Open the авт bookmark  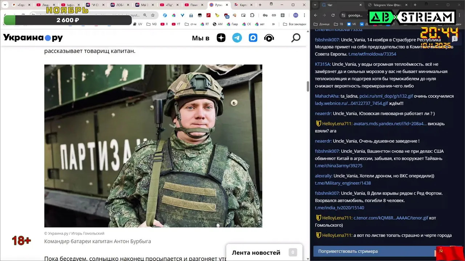point(259,24)
